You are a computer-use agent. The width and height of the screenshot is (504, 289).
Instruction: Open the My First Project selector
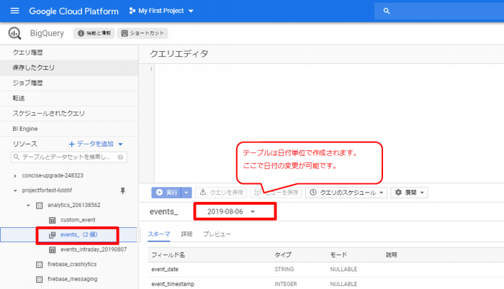point(161,11)
